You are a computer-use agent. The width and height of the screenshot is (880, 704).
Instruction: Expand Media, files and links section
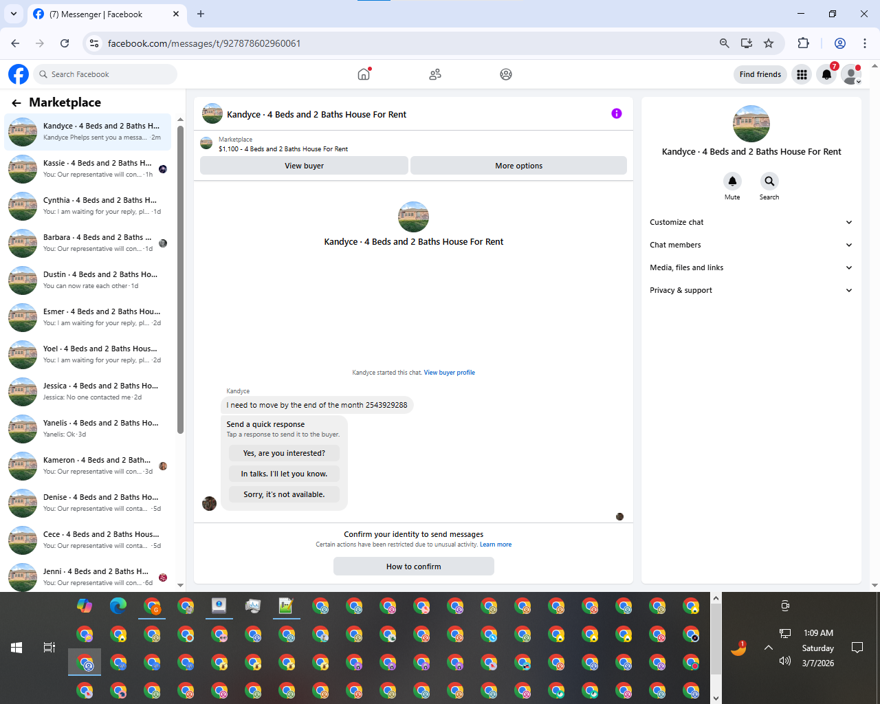tap(751, 267)
